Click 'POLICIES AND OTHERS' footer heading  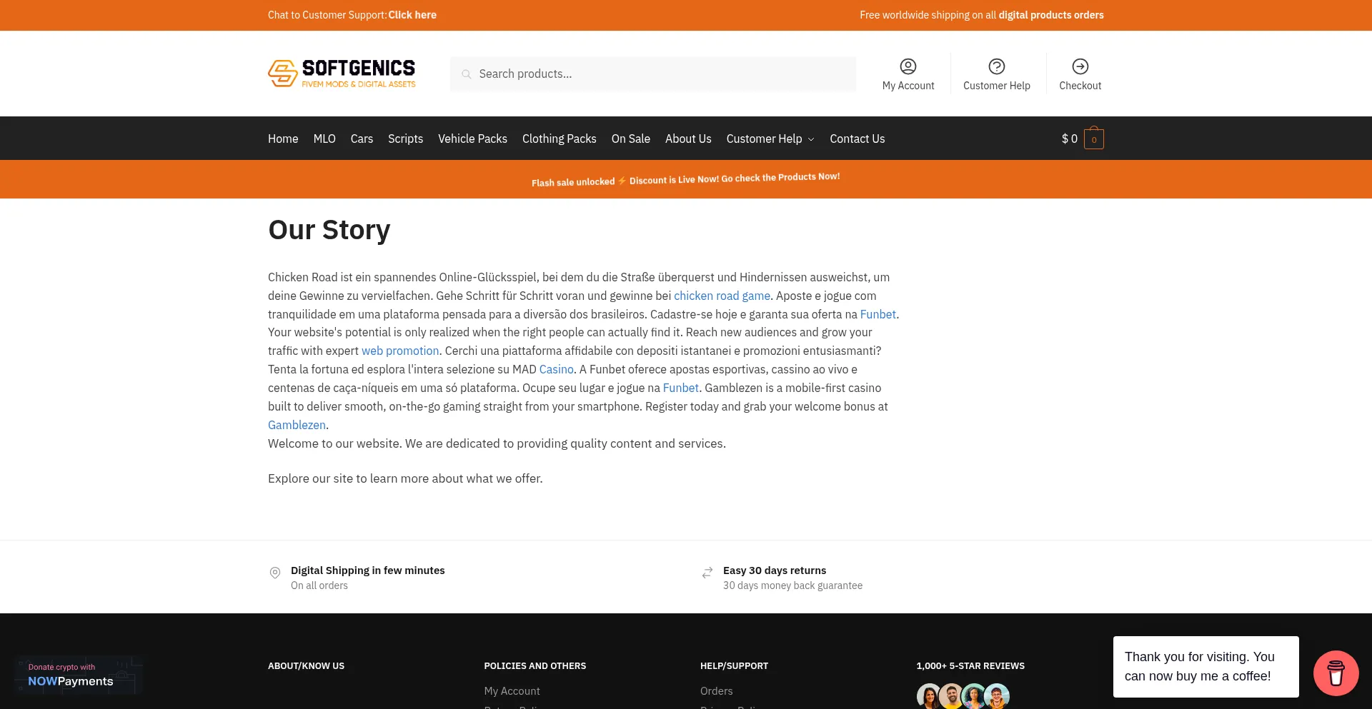pos(535,666)
